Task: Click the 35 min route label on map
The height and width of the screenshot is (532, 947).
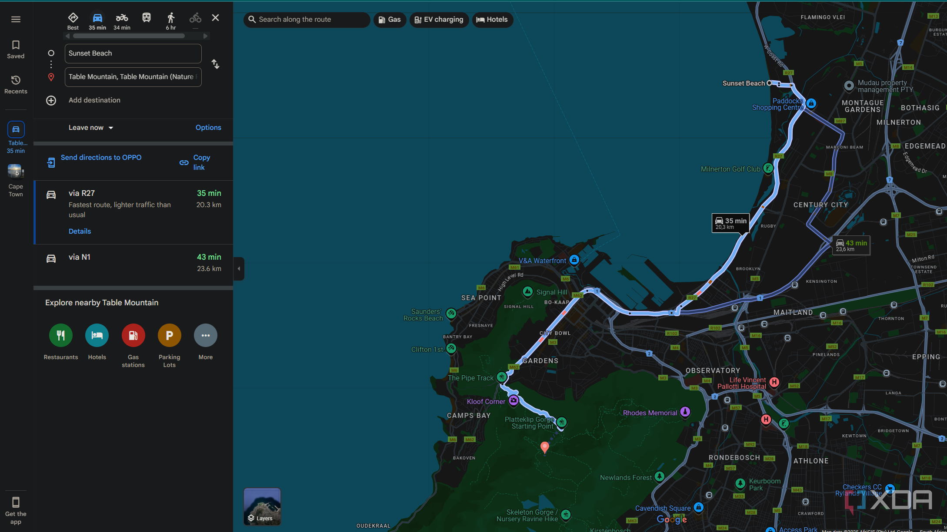Action: click(730, 223)
